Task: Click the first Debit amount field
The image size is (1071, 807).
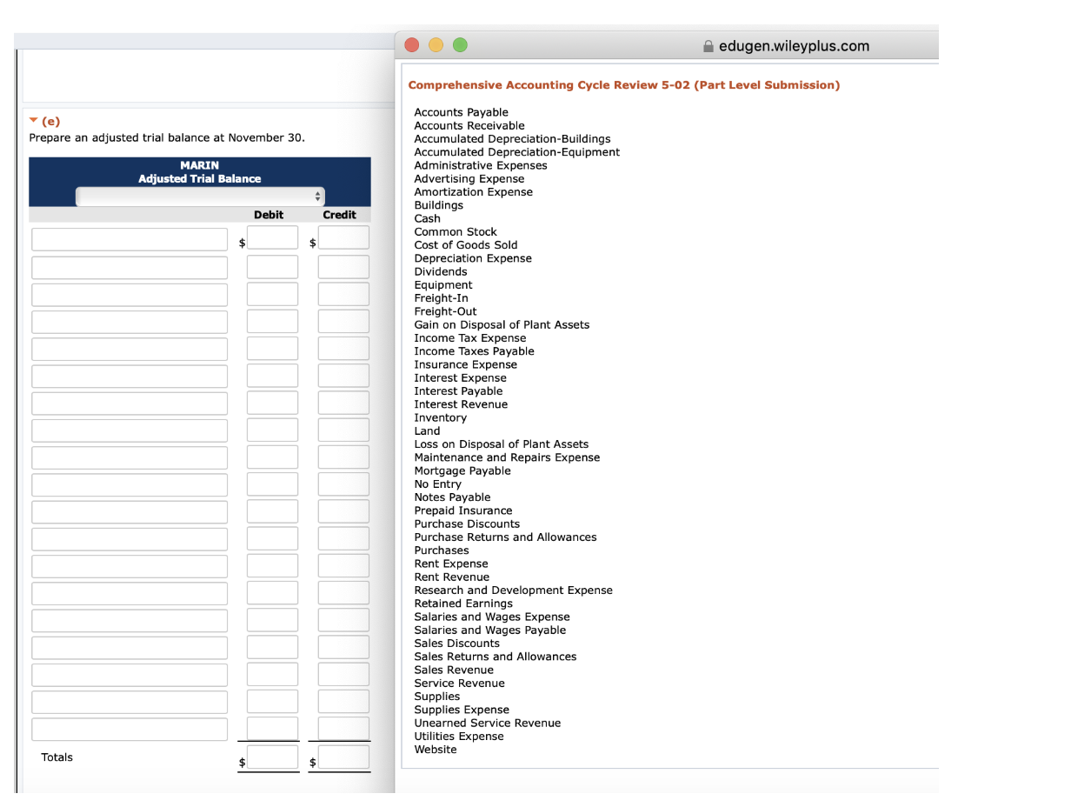Action: point(272,237)
